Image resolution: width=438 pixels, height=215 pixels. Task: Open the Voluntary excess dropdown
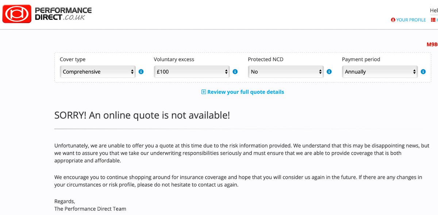[192, 72]
